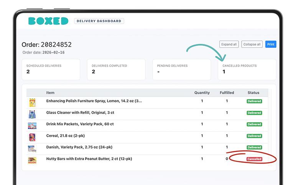The image size is (293, 185).
Task: Click the fulfilled value for Cereal row
Action: (x=227, y=136)
